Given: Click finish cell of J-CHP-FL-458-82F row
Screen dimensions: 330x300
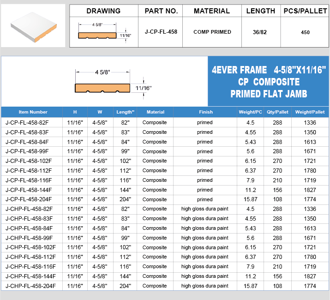Looking at the screenshot, I should (x=205, y=209).
